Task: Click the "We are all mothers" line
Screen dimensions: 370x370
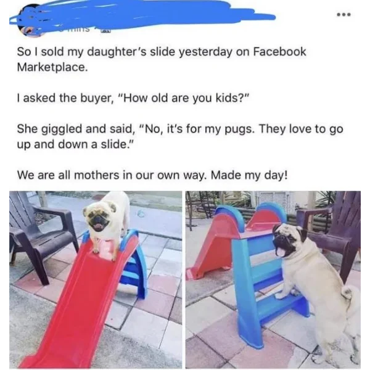Action: pyautogui.click(x=152, y=175)
